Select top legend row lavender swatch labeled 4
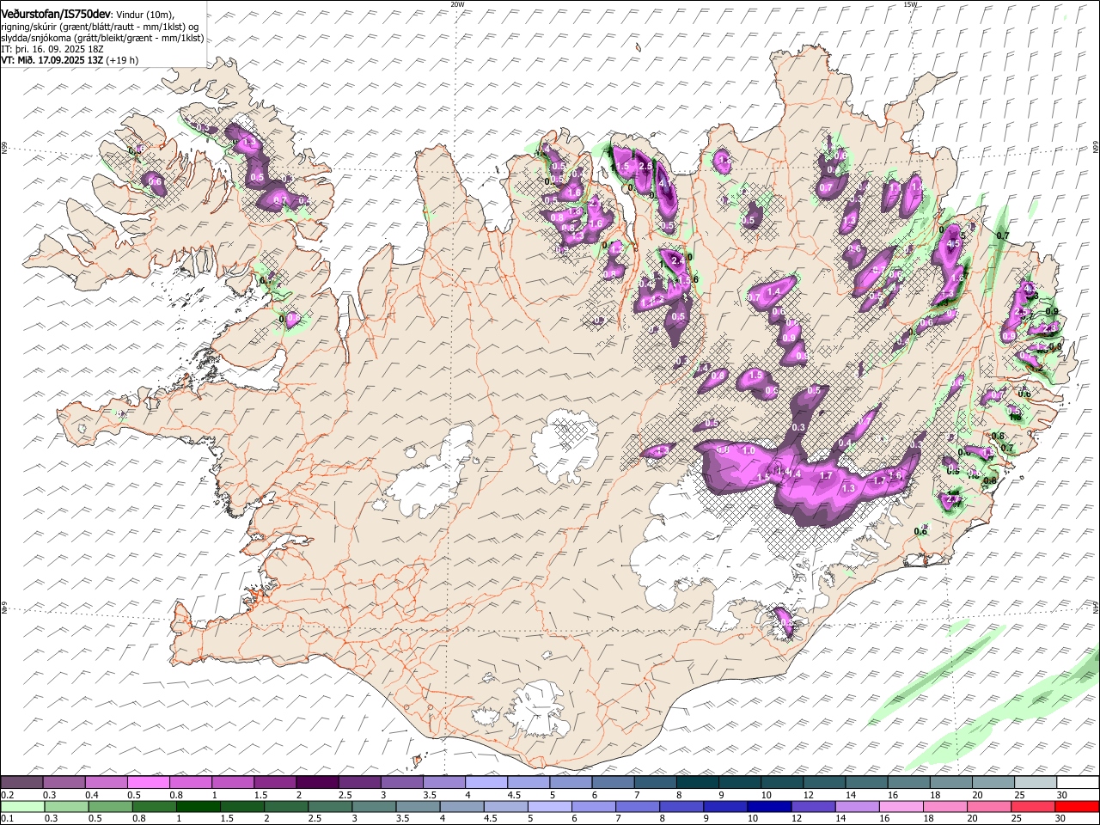 (x=485, y=782)
